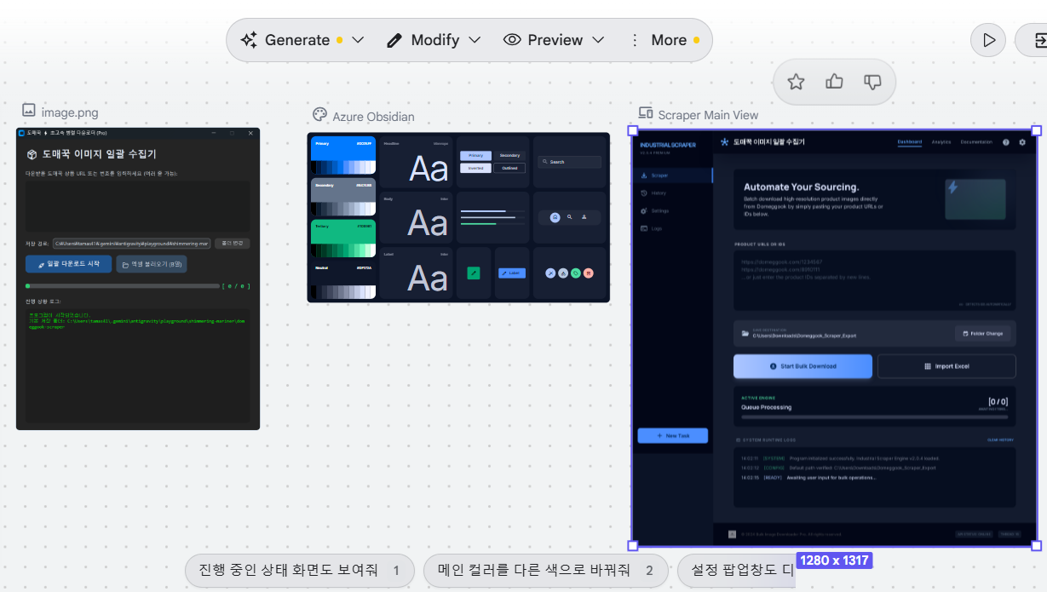Click Outlined button sample in Azure Obsidian
1047x592 pixels.
[x=509, y=168]
